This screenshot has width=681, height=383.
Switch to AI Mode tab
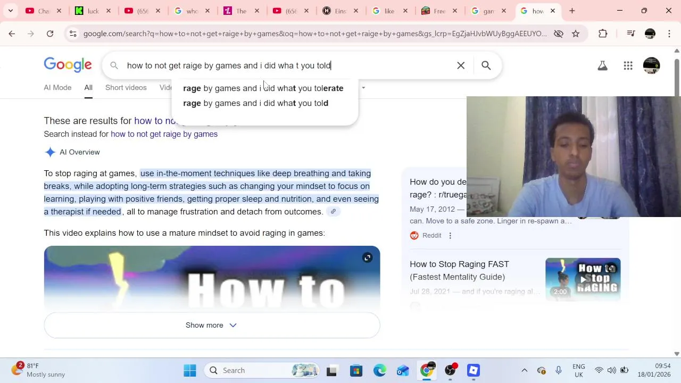57,88
